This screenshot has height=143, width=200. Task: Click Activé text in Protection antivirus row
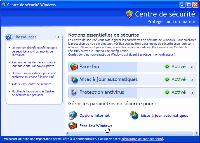[178, 92]
